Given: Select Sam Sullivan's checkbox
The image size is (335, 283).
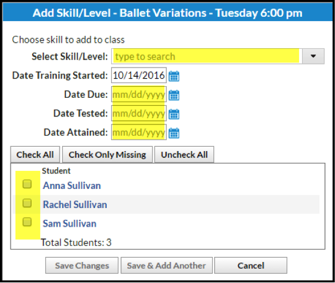Looking at the screenshot, I should click(27, 222).
